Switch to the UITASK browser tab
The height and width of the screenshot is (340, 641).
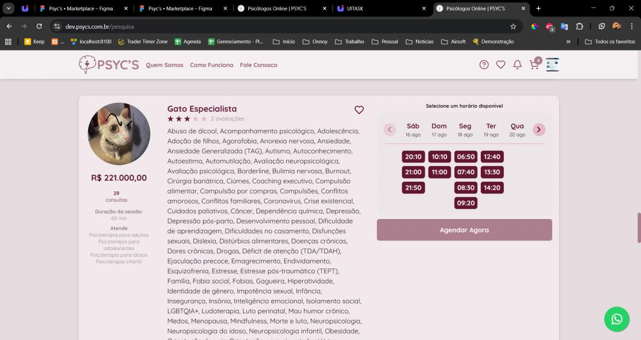click(379, 9)
